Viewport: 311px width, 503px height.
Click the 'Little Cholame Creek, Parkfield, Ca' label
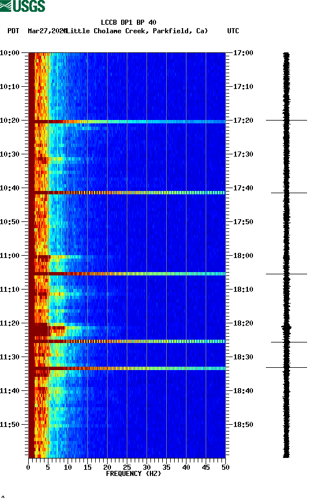pos(136,31)
